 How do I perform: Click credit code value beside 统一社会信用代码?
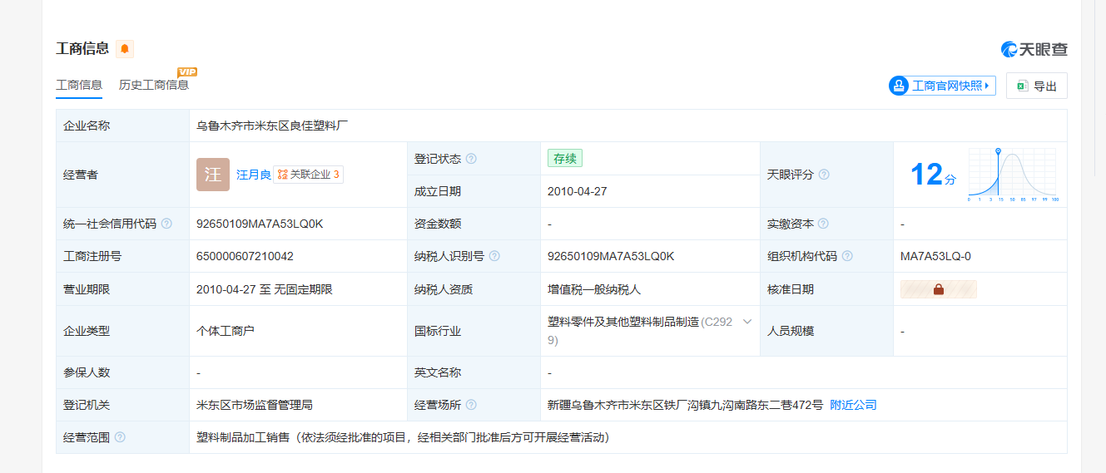point(260,224)
